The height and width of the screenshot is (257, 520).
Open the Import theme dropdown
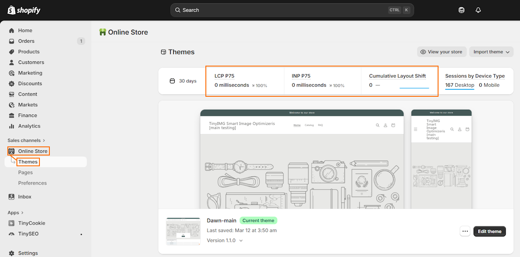click(x=491, y=51)
